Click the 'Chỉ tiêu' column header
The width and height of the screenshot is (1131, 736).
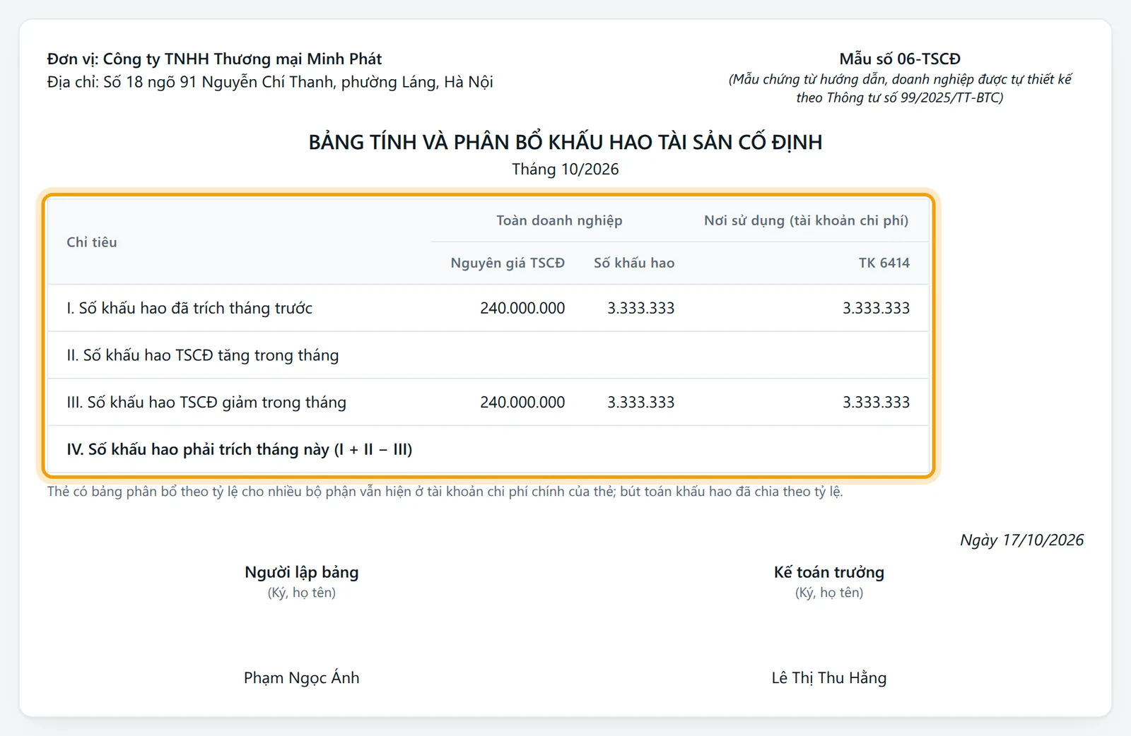click(x=92, y=242)
